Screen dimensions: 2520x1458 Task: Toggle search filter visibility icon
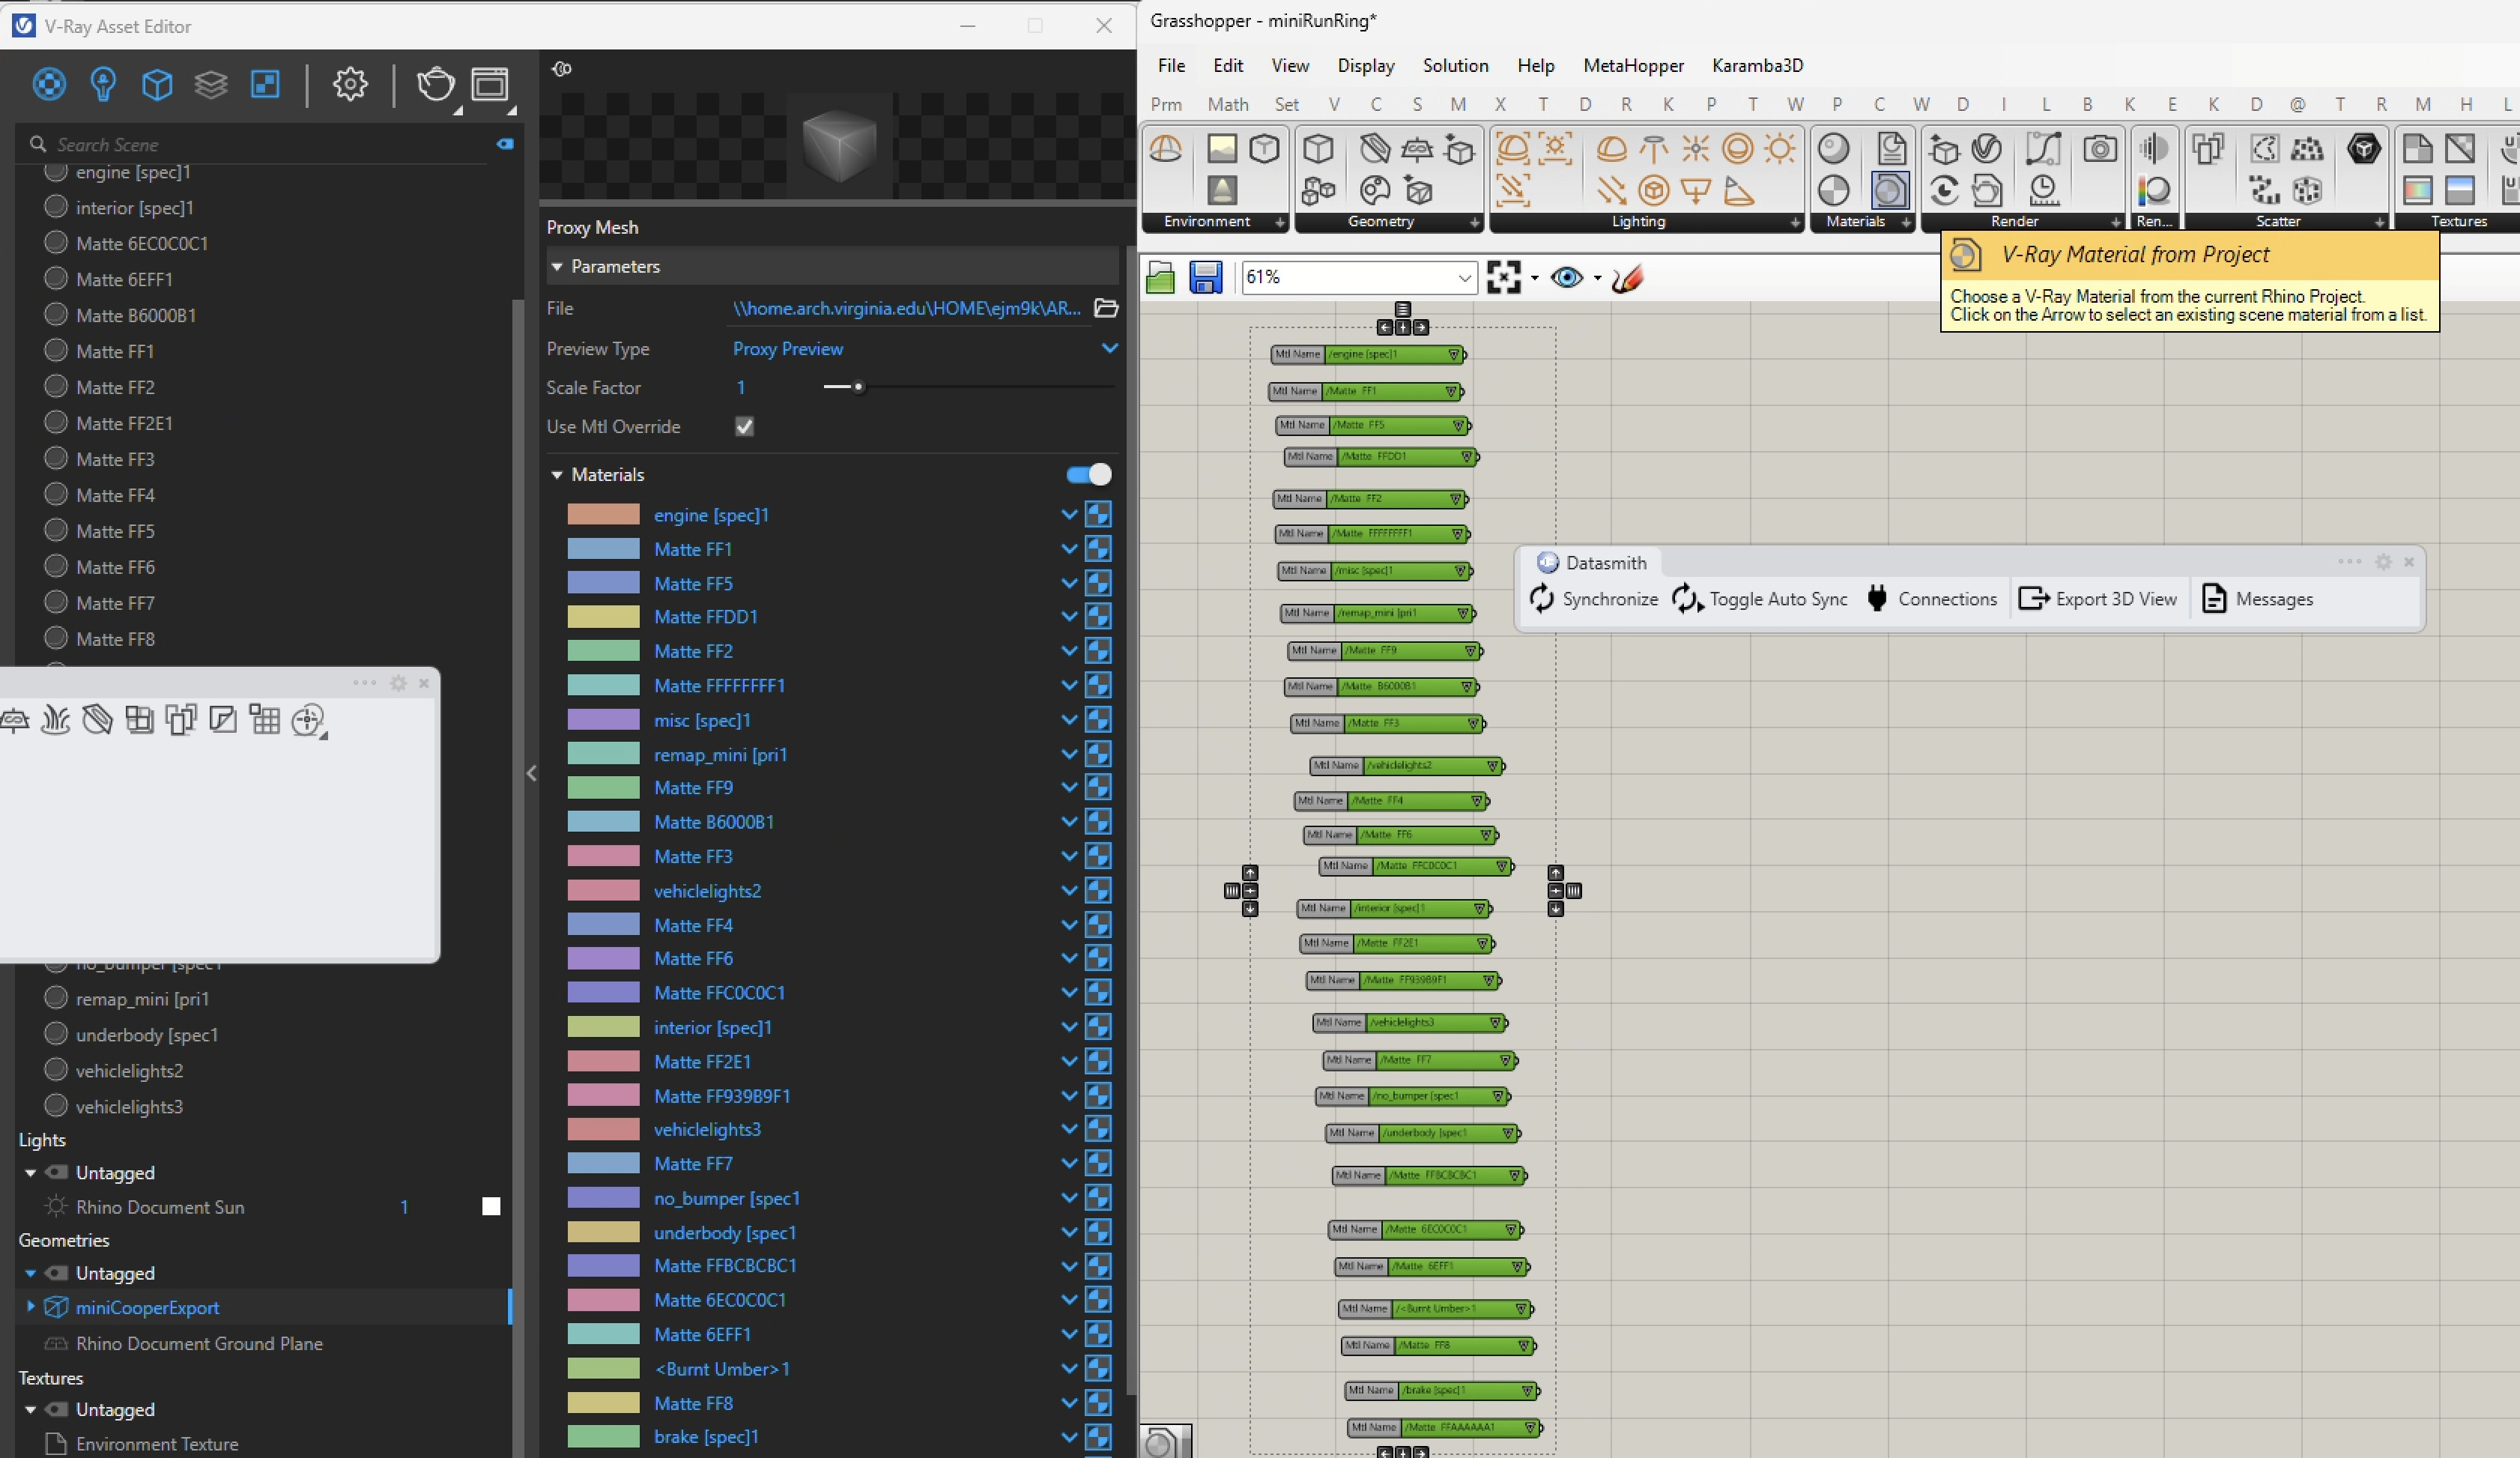click(x=505, y=144)
